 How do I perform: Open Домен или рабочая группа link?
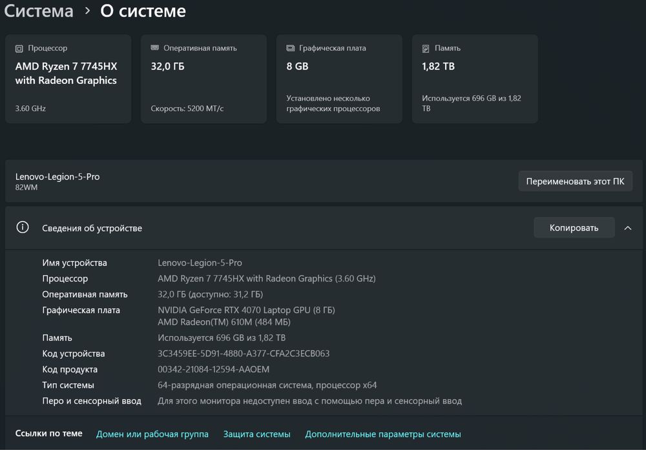click(x=152, y=434)
